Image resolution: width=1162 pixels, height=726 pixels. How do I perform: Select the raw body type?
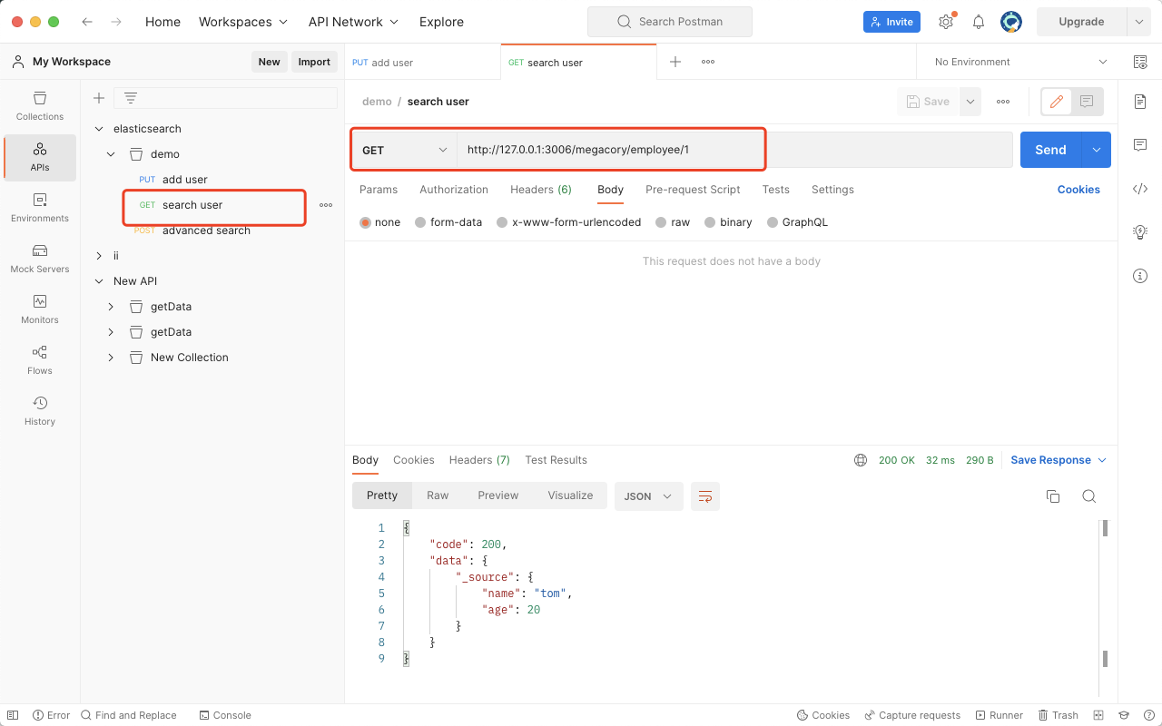tap(680, 221)
